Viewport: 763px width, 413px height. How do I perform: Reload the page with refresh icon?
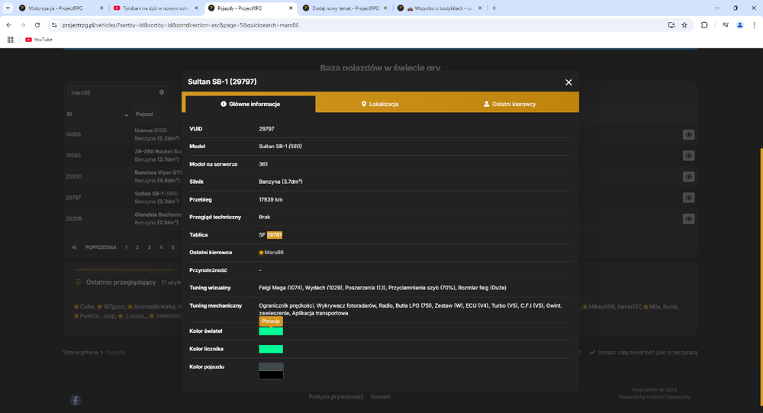(37, 25)
